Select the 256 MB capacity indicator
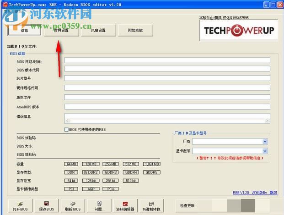284x215 pixels. click(111, 164)
